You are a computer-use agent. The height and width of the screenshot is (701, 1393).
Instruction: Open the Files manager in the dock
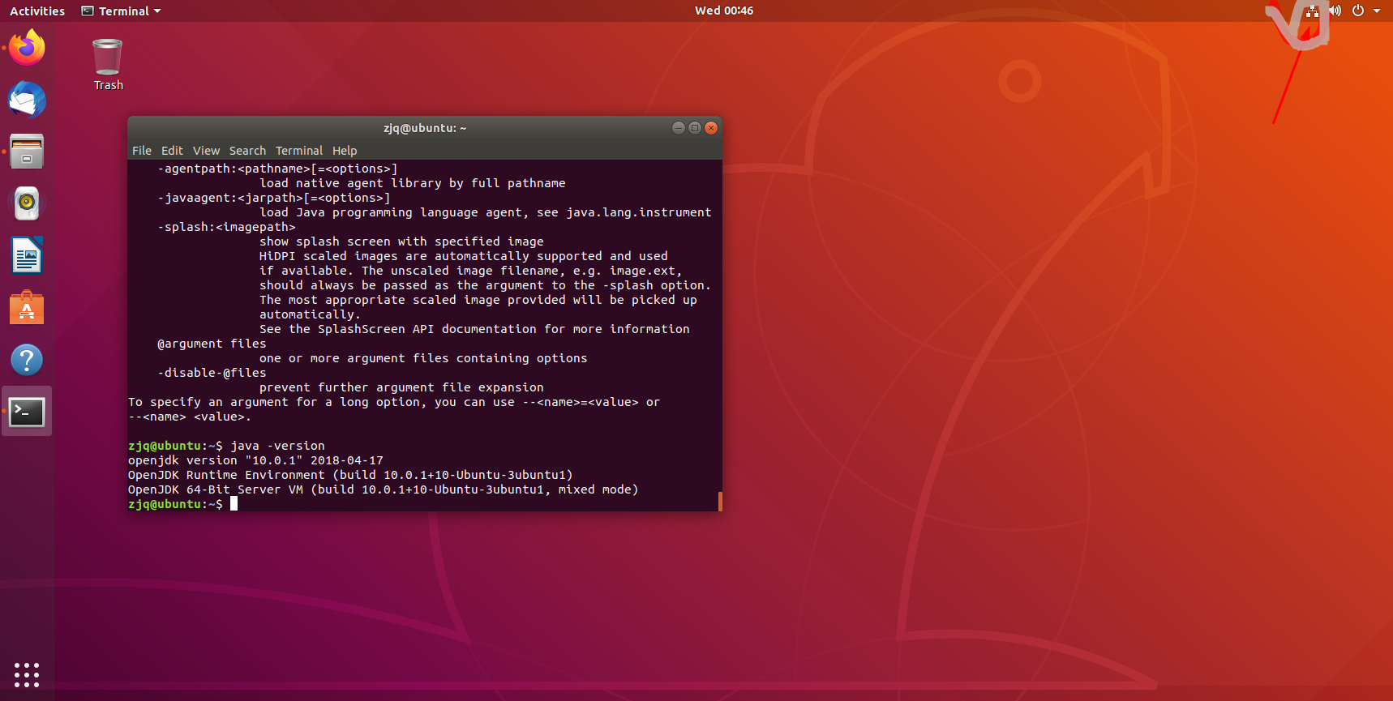(x=27, y=152)
